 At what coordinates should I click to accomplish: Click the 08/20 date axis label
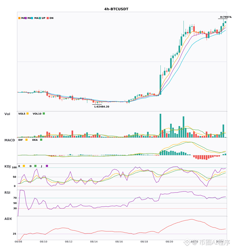point(169,242)
